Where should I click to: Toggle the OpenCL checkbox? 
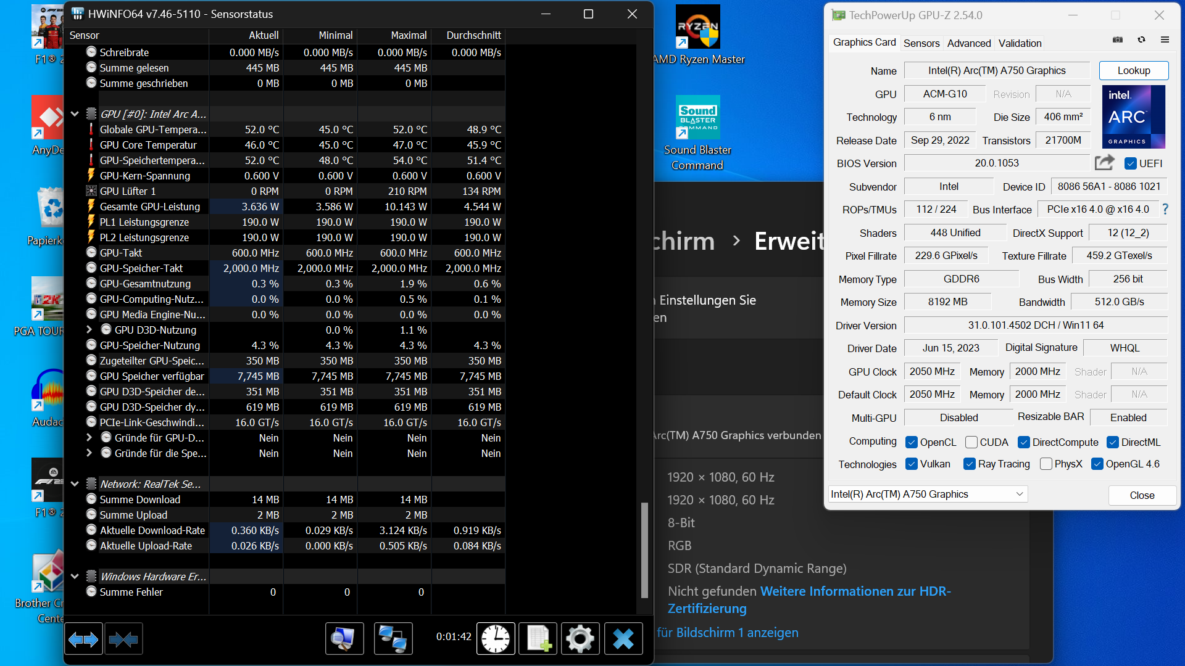[x=911, y=442]
